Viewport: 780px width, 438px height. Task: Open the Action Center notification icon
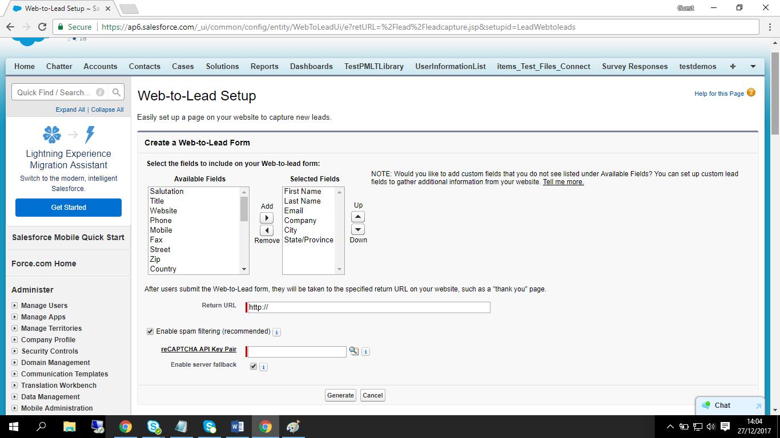click(x=725, y=427)
